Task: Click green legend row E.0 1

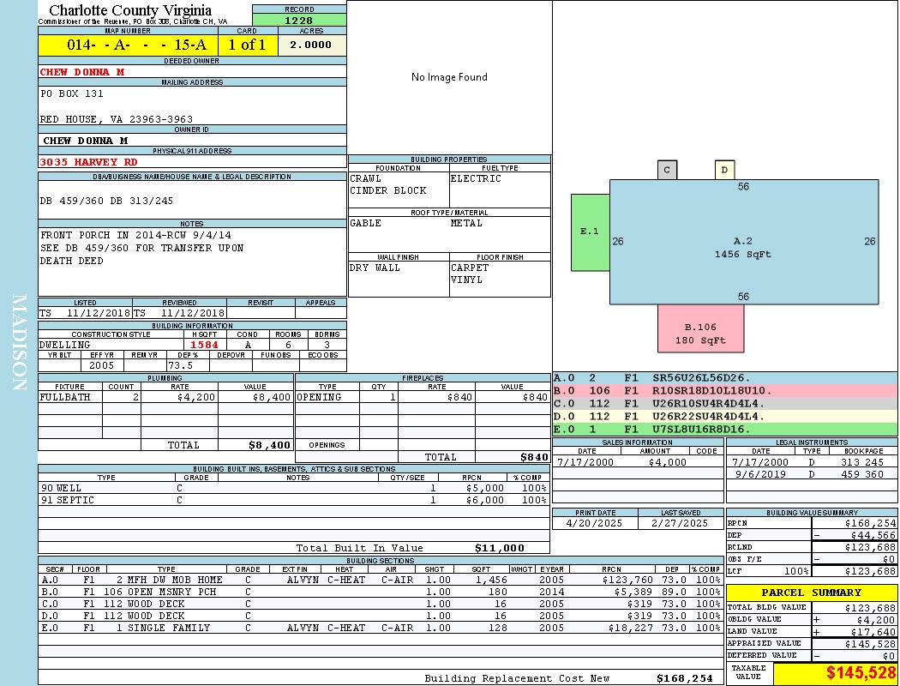Action: pos(725,430)
